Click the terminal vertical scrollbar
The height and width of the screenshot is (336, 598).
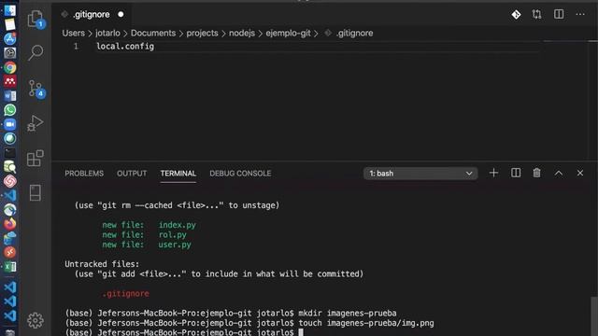[594, 315]
